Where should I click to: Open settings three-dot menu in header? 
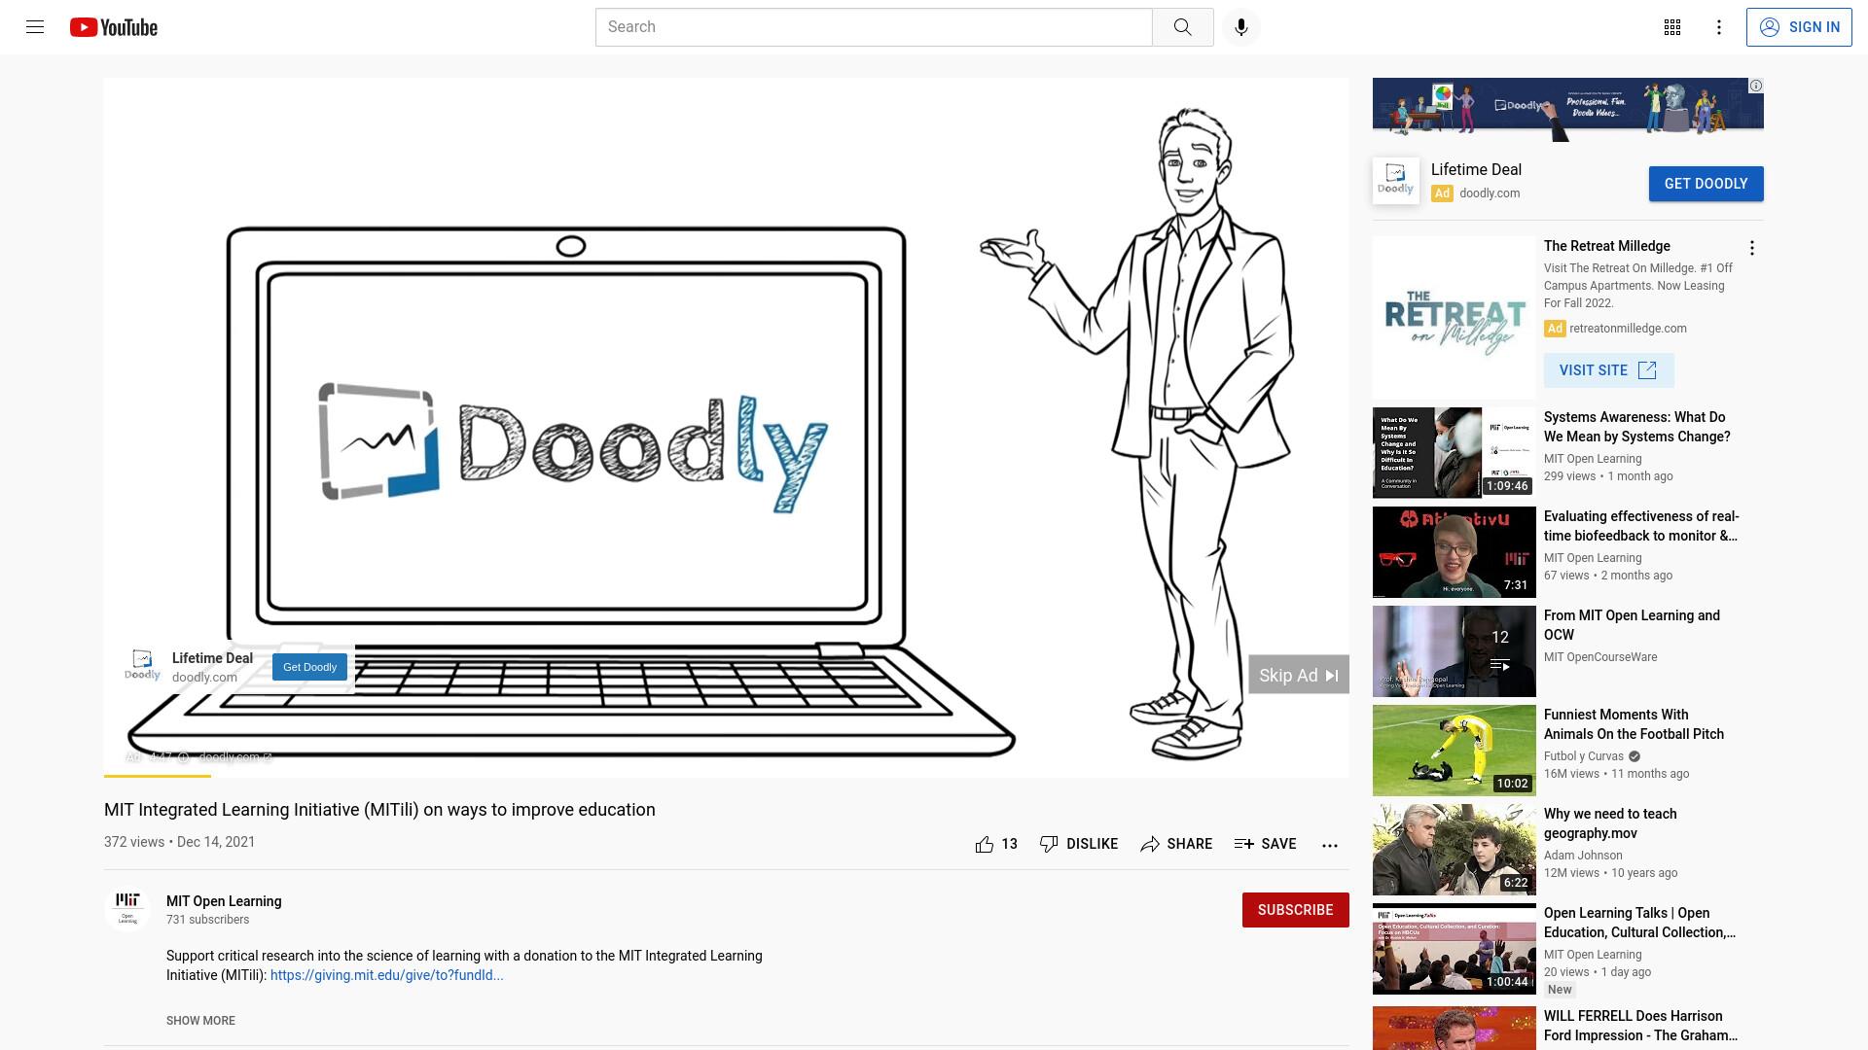pos(1719,27)
